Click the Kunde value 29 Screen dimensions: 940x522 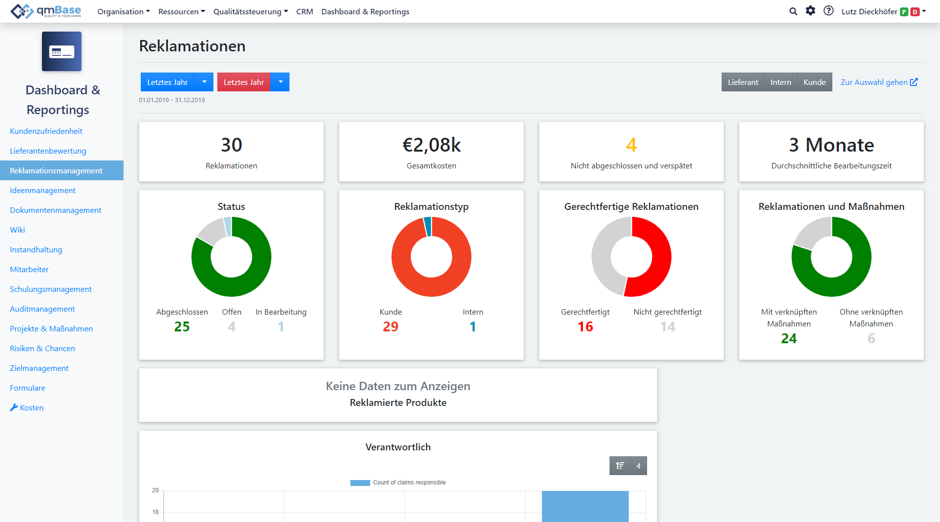click(391, 326)
